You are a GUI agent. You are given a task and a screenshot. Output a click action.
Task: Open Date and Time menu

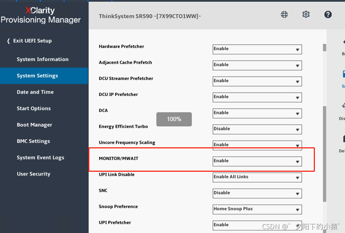35,92
